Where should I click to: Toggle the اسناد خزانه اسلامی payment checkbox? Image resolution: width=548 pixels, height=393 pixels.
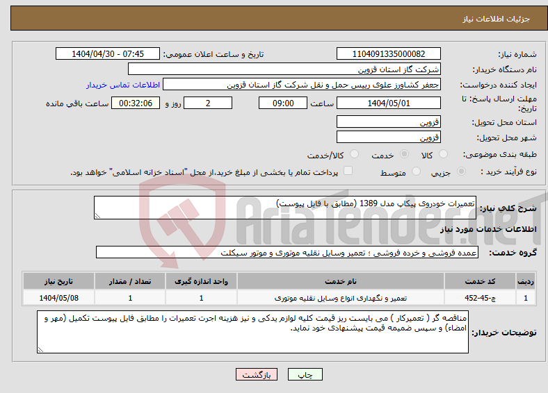pos(348,171)
